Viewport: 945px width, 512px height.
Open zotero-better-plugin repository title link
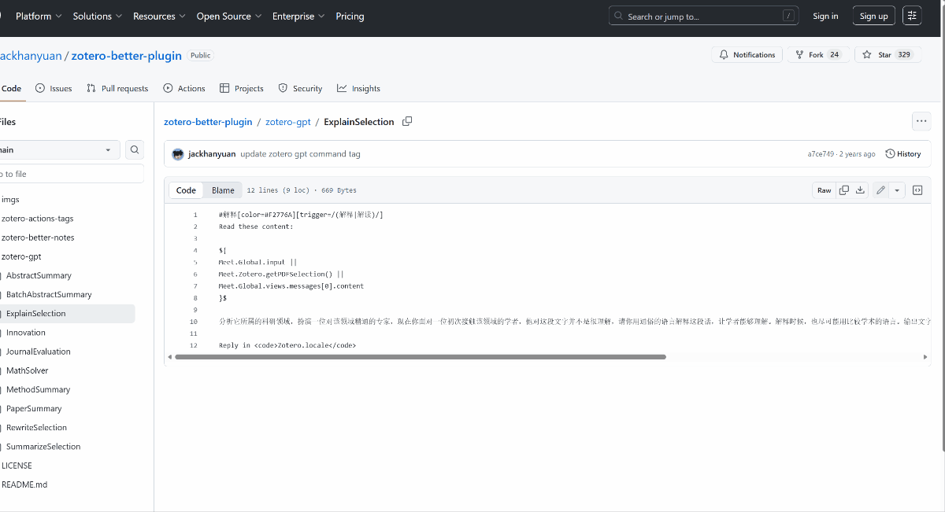pos(126,56)
